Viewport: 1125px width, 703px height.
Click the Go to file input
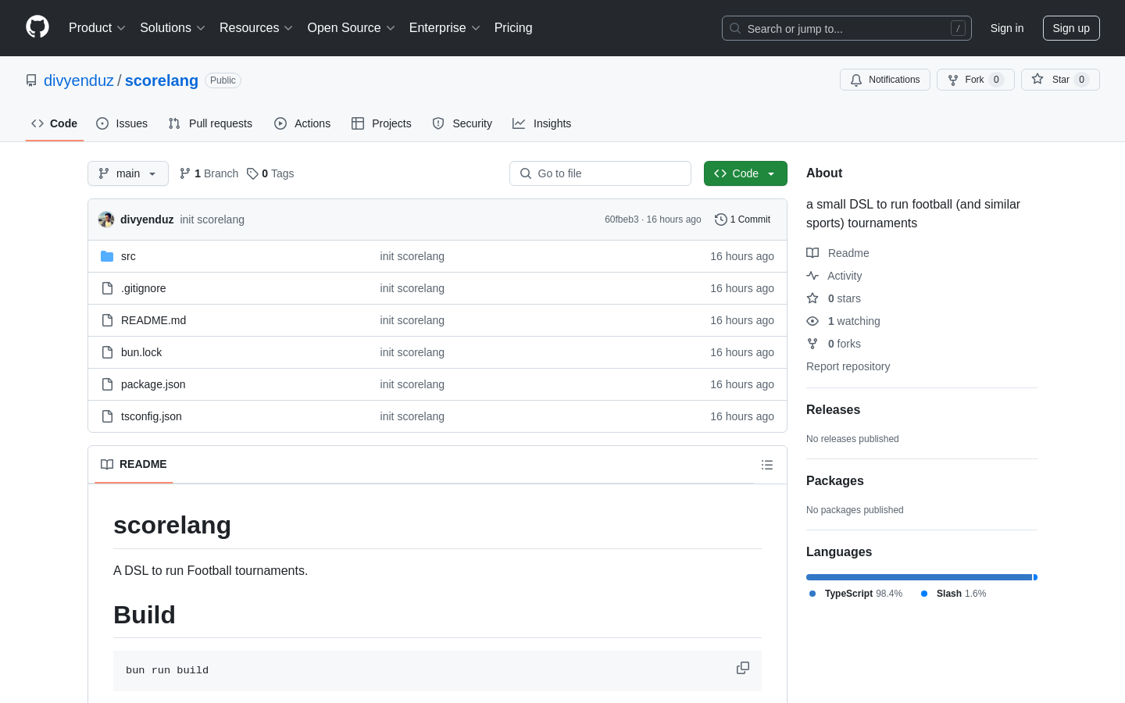tap(600, 173)
